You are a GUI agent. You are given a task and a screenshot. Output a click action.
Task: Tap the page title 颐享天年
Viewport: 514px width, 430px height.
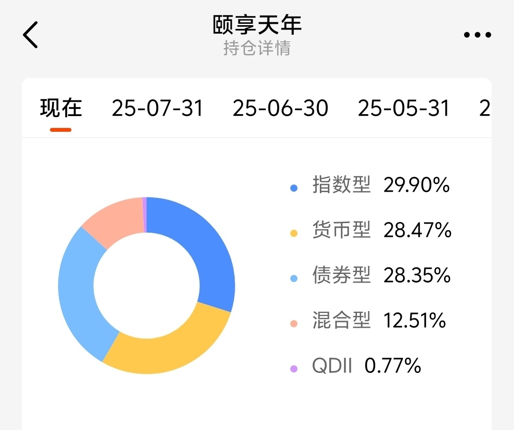257,24
